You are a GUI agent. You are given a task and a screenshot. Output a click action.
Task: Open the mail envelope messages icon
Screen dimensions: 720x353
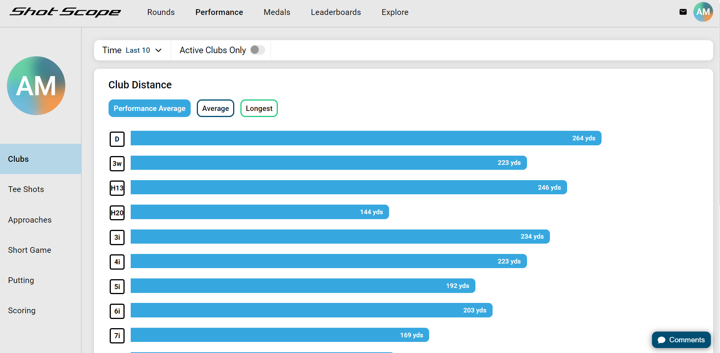[x=683, y=12]
